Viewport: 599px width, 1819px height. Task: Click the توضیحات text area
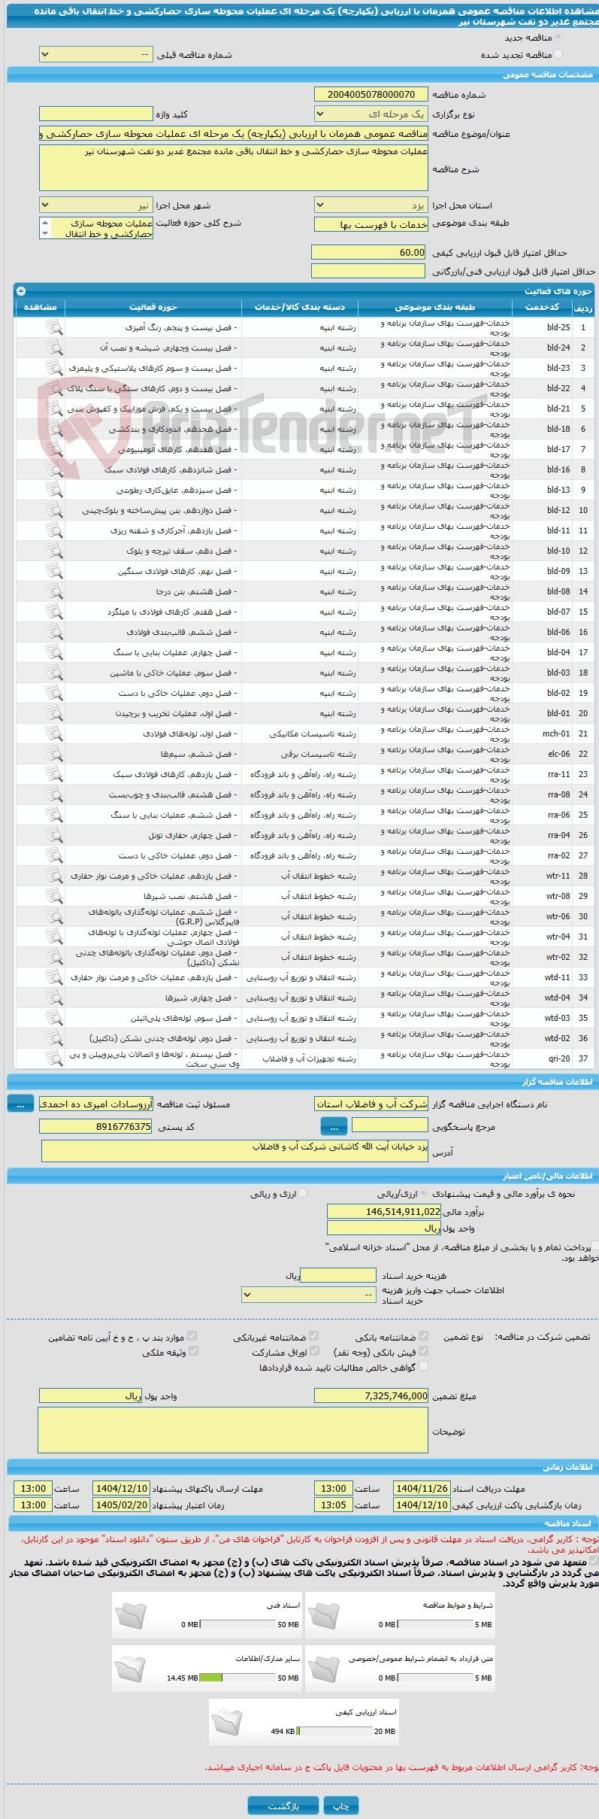(x=233, y=1430)
